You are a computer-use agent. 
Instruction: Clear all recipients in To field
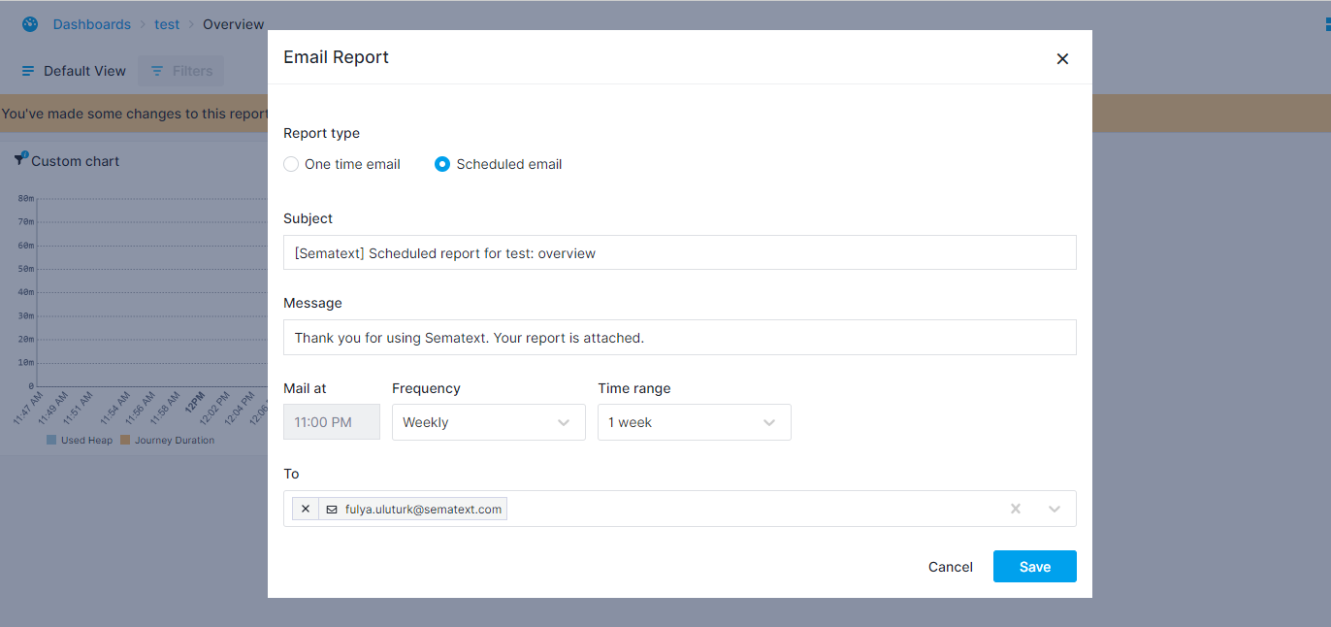(x=1016, y=509)
